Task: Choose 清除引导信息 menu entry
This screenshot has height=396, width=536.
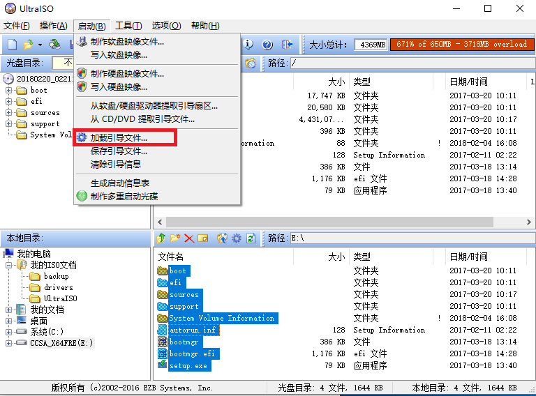Action: point(157,165)
